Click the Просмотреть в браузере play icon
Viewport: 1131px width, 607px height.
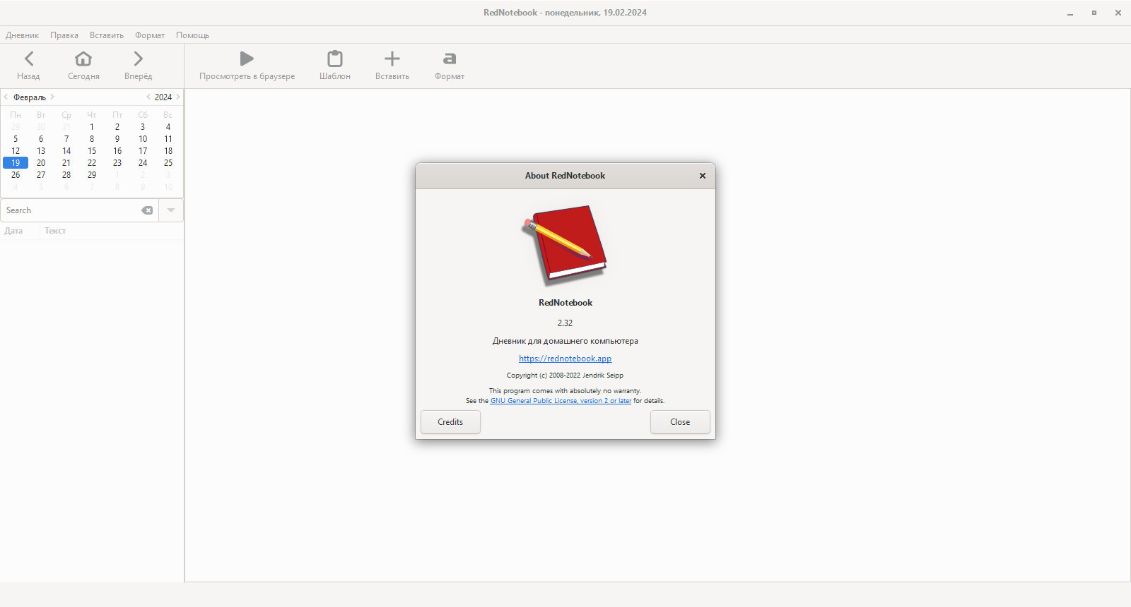(247, 59)
